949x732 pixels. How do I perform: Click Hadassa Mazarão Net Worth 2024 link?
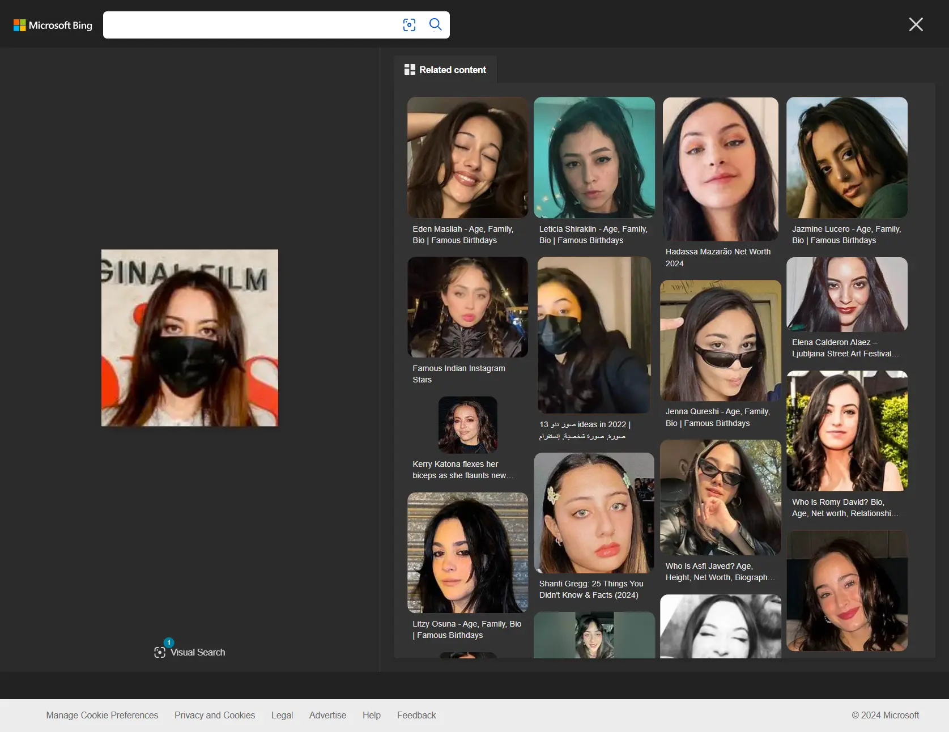click(x=718, y=257)
